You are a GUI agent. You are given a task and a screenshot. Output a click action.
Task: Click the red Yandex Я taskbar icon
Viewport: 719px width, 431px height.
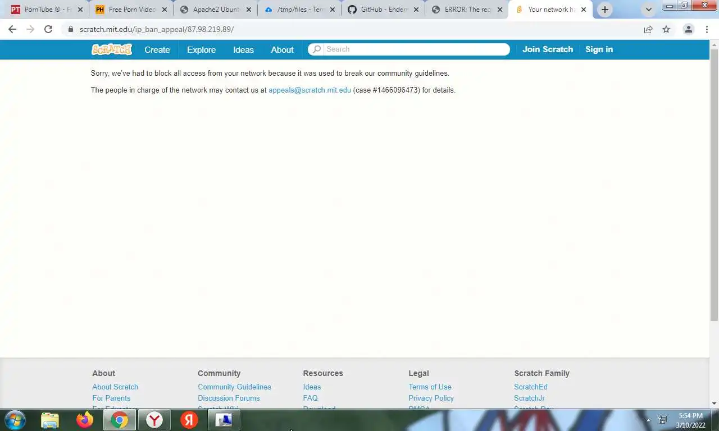coord(189,420)
